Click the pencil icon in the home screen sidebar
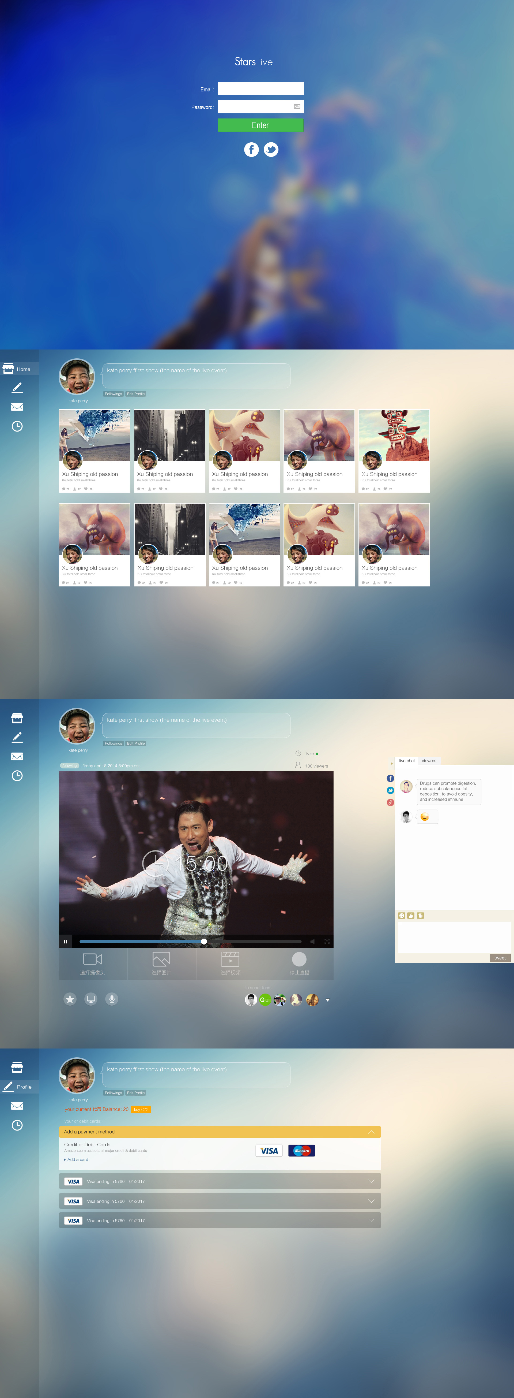Viewport: 514px width, 1398px height. [x=17, y=388]
